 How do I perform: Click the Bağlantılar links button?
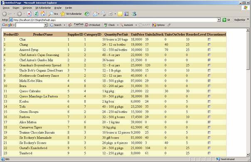(x=240, y=20)
